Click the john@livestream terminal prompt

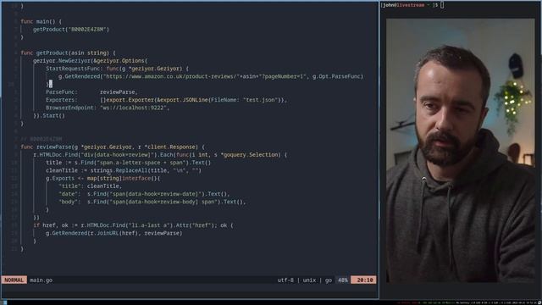pyautogui.click(x=410, y=5)
